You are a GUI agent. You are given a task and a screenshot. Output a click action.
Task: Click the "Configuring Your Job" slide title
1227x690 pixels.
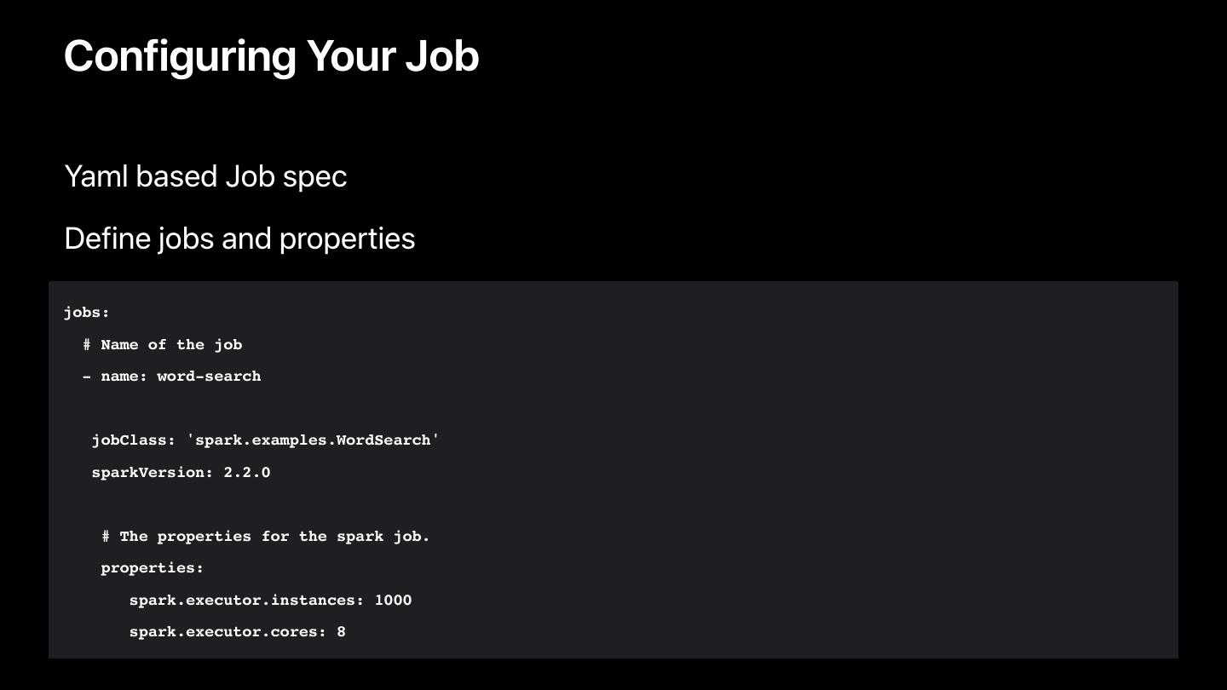pos(271,56)
